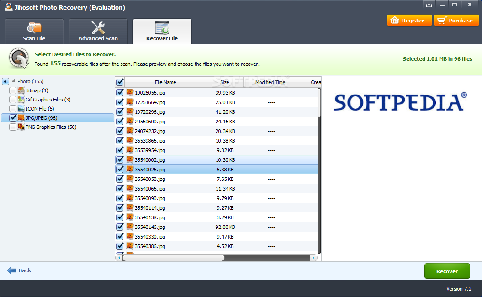Click the horizontal scrollbar left arrow

pyautogui.click(x=119, y=258)
